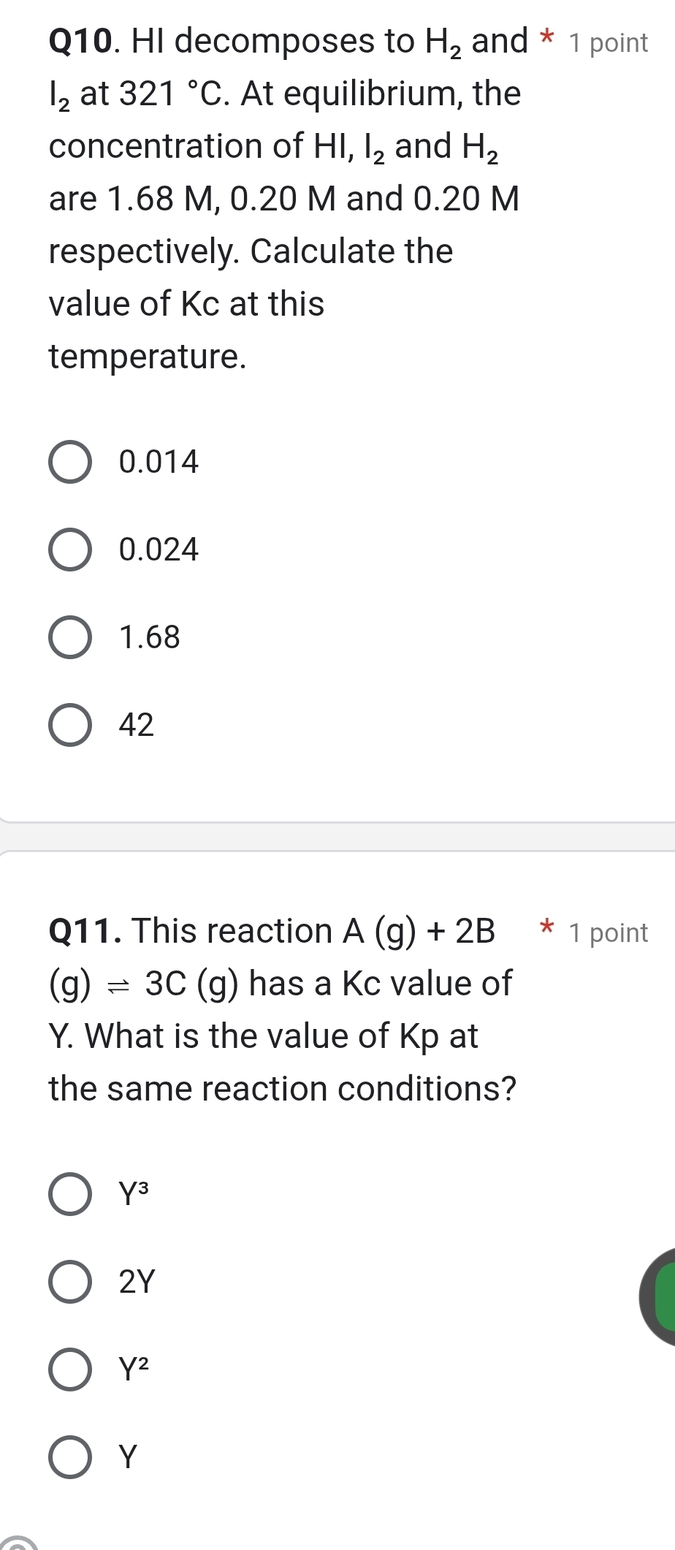Click the divider between Q10 and Q11
Screen dimensions: 675x1550
(x=337, y=839)
